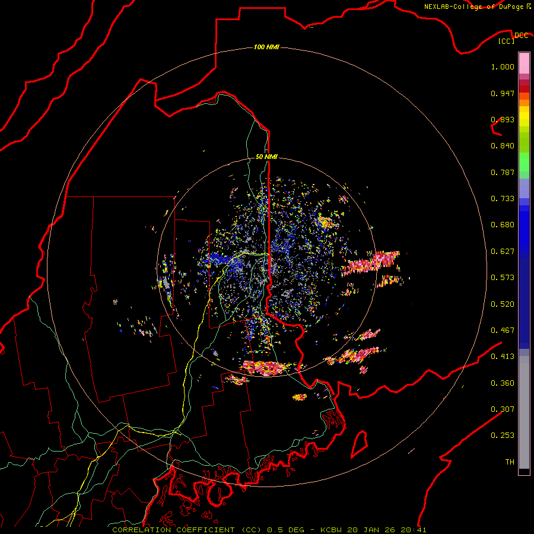Click the 0.947 scale label
The image size is (534, 534).
pos(503,93)
